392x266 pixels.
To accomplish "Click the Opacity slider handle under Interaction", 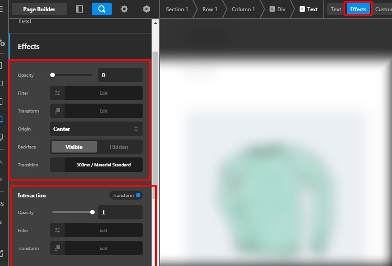I will pyautogui.click(x=92, y=212).
